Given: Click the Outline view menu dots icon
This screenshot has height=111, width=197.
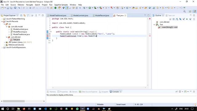Looking at the screenshot, I should point(194,19).
